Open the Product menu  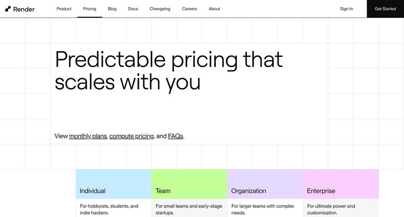point(64,9)
